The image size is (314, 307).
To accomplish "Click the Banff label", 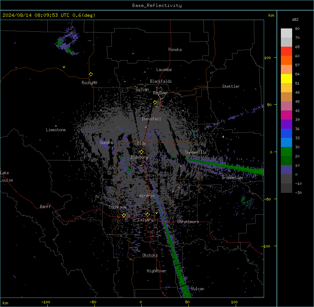I will [x=45, y=207].
